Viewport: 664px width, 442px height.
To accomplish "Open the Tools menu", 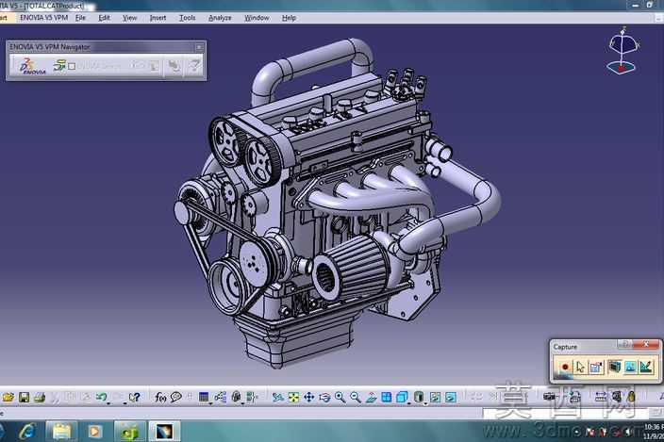I will (x=187, y=18).
